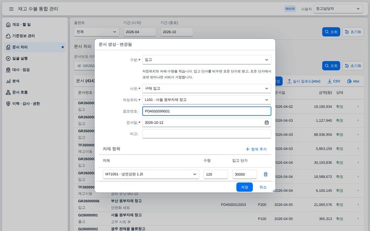Click the 입고 단가 30000 field

tap(244, 174)
